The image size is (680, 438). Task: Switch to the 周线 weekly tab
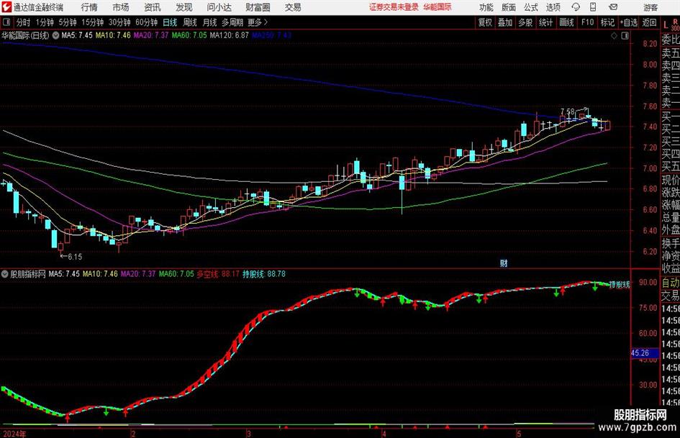point(190,22)
